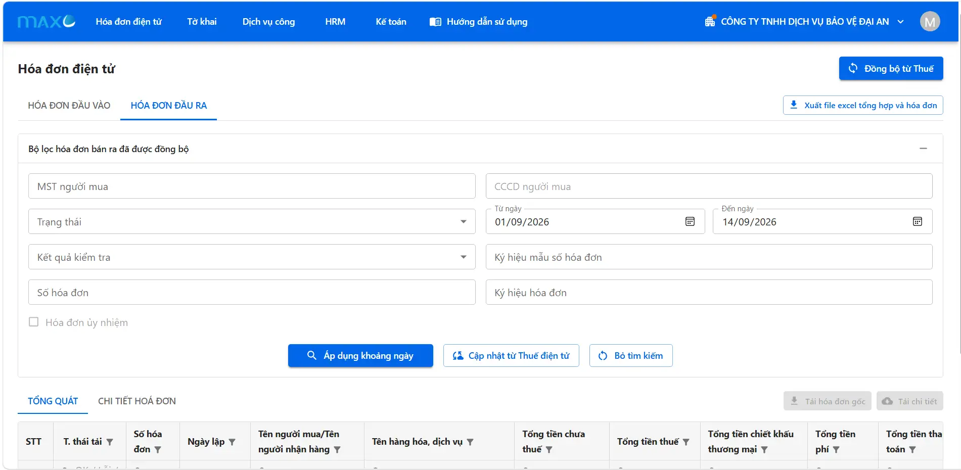Open the 'Từ ngày' calendar picker icon

690,221
